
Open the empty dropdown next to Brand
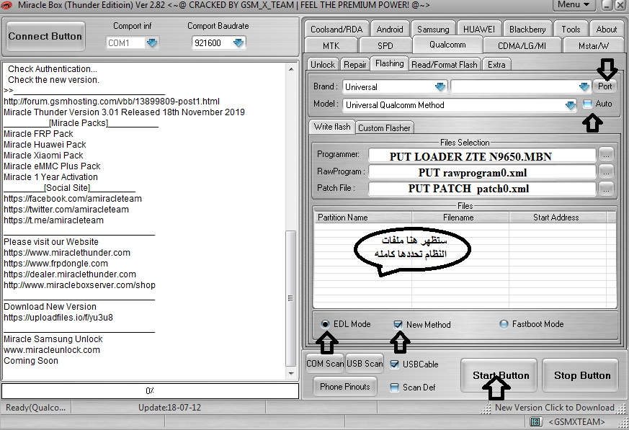(584, 86)
